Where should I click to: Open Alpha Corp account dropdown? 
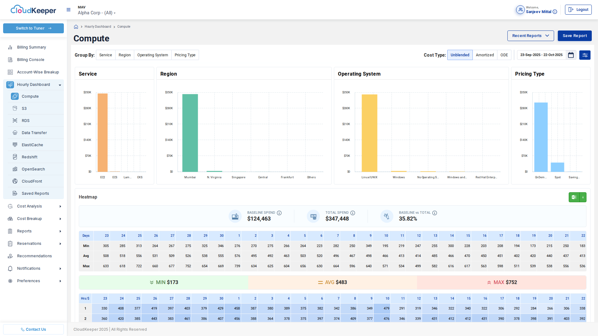tap(97, 13)
